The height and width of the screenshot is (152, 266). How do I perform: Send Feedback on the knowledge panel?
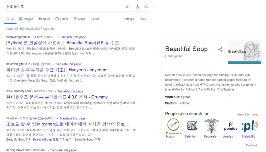point(252,145)
